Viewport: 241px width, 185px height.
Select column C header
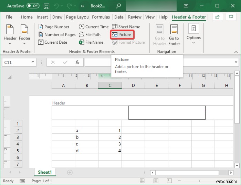(110, 86)
